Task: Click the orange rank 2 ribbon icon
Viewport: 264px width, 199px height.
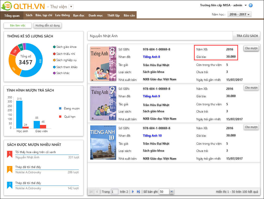Action: (x=9, y=169)
